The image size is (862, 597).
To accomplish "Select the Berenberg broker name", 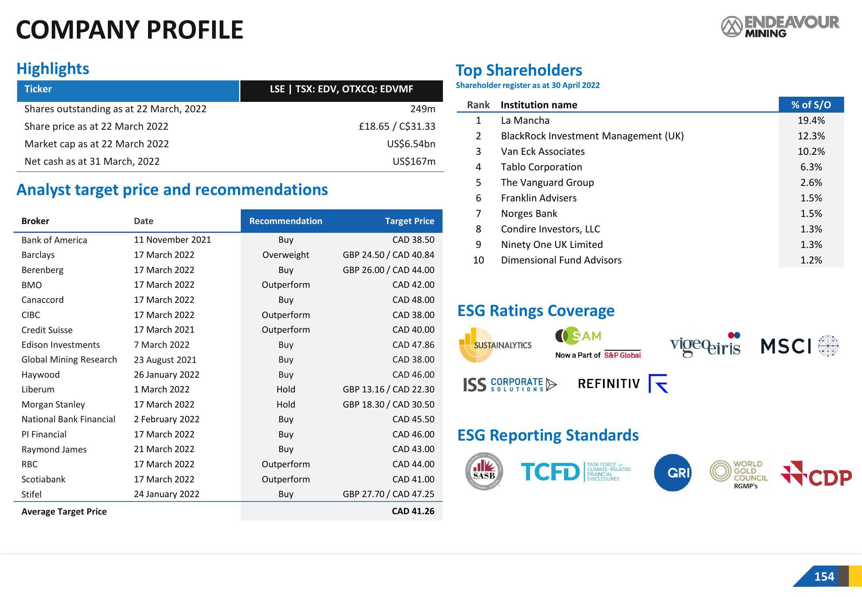I will coord(43,270).
